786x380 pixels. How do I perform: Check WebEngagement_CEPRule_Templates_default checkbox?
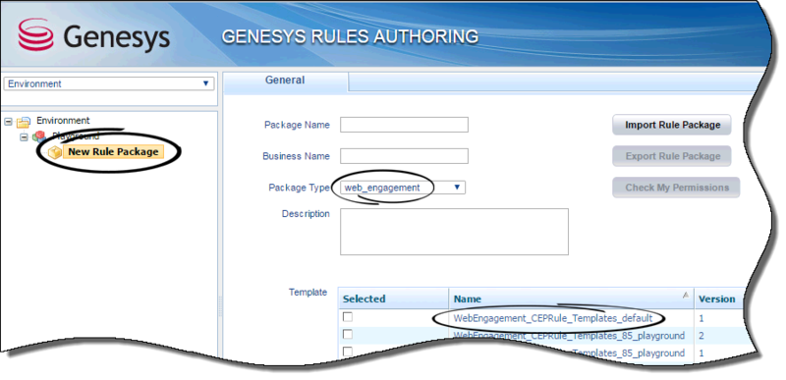(348, 317)
